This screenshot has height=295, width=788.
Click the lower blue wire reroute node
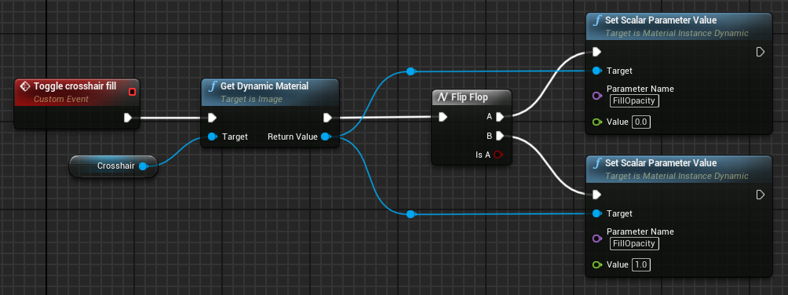410,214
